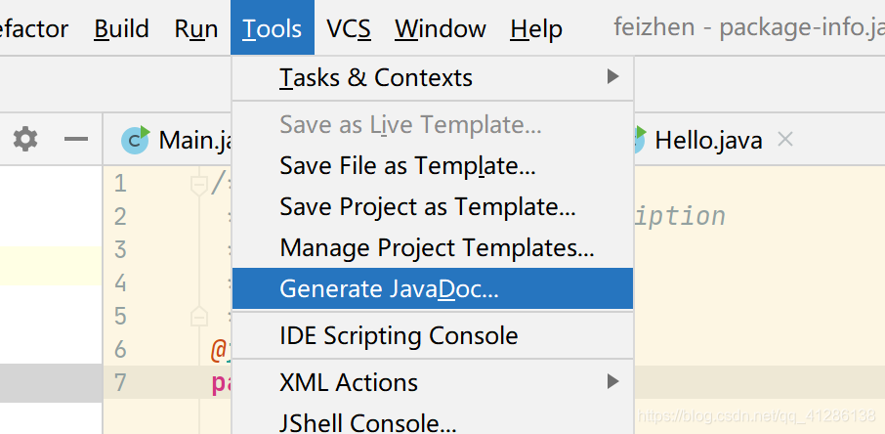Click line number 7 in gutter
885x434 pixels.
pos(120,382)
